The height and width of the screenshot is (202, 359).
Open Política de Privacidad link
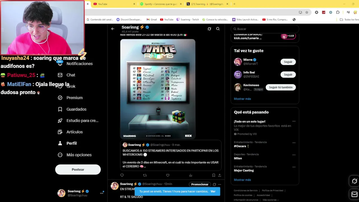click(x=272, y=190)
